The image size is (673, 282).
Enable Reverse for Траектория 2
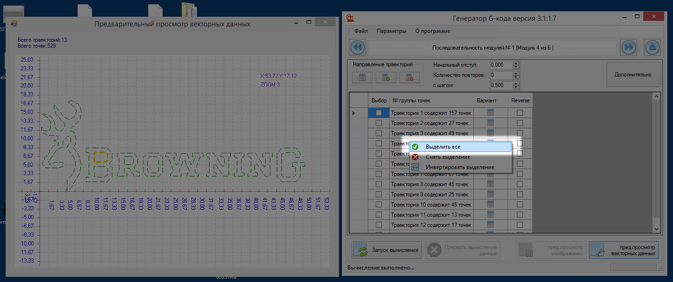[520, 123]
